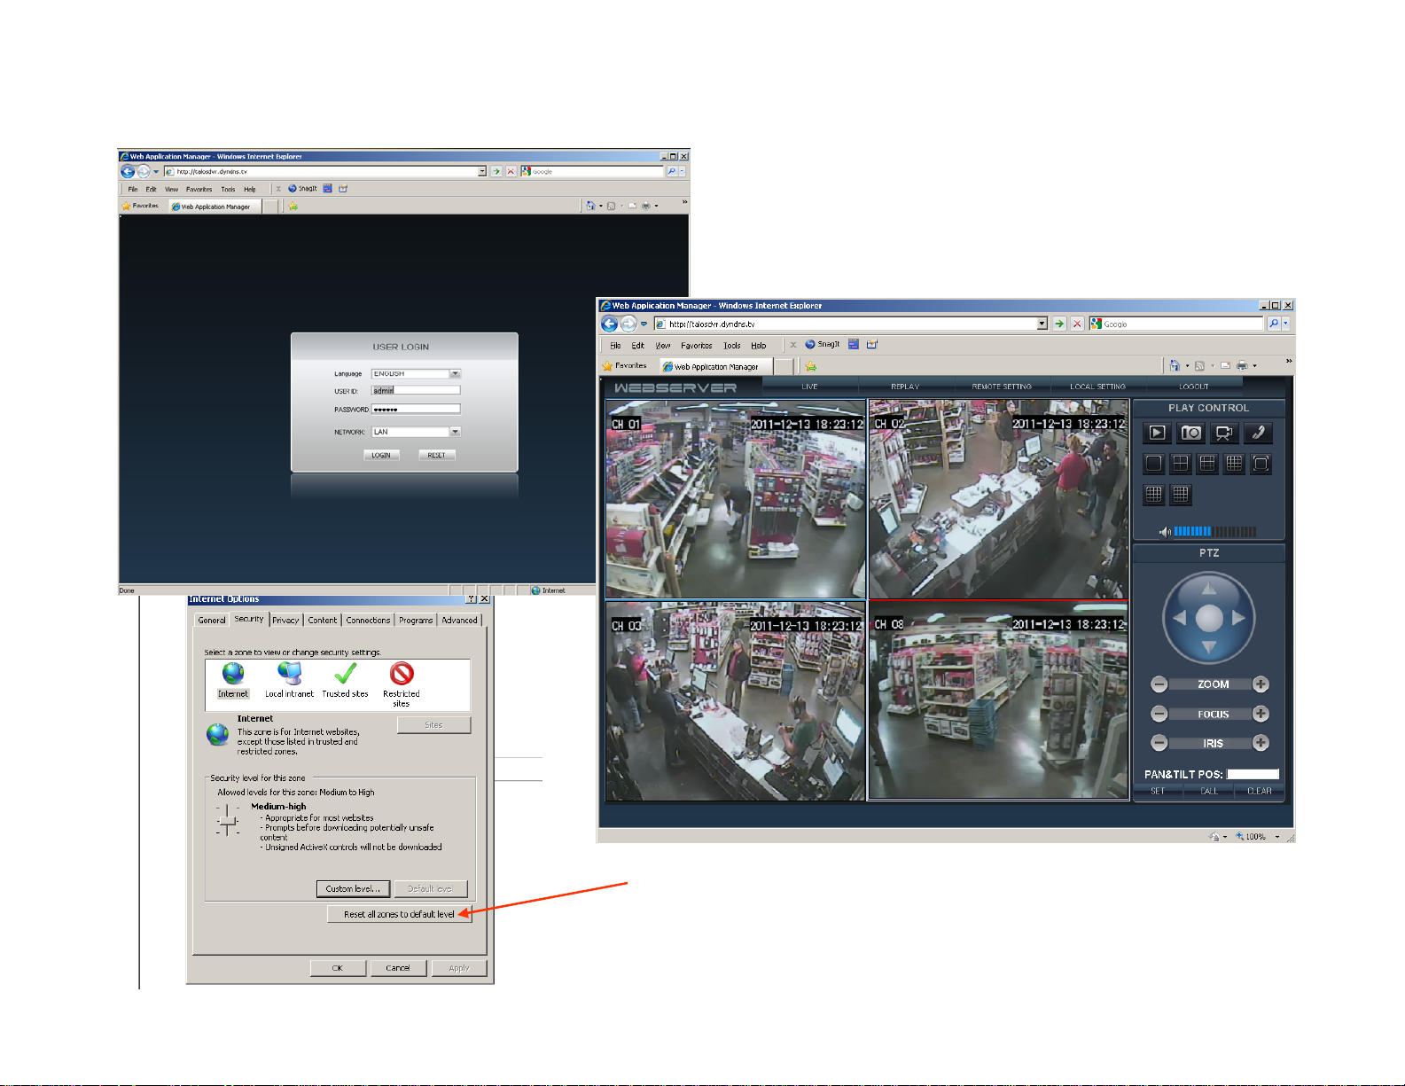Select the Internet zone icon
Viewport: 1405px width, 1086px height.
pos(233,680)
